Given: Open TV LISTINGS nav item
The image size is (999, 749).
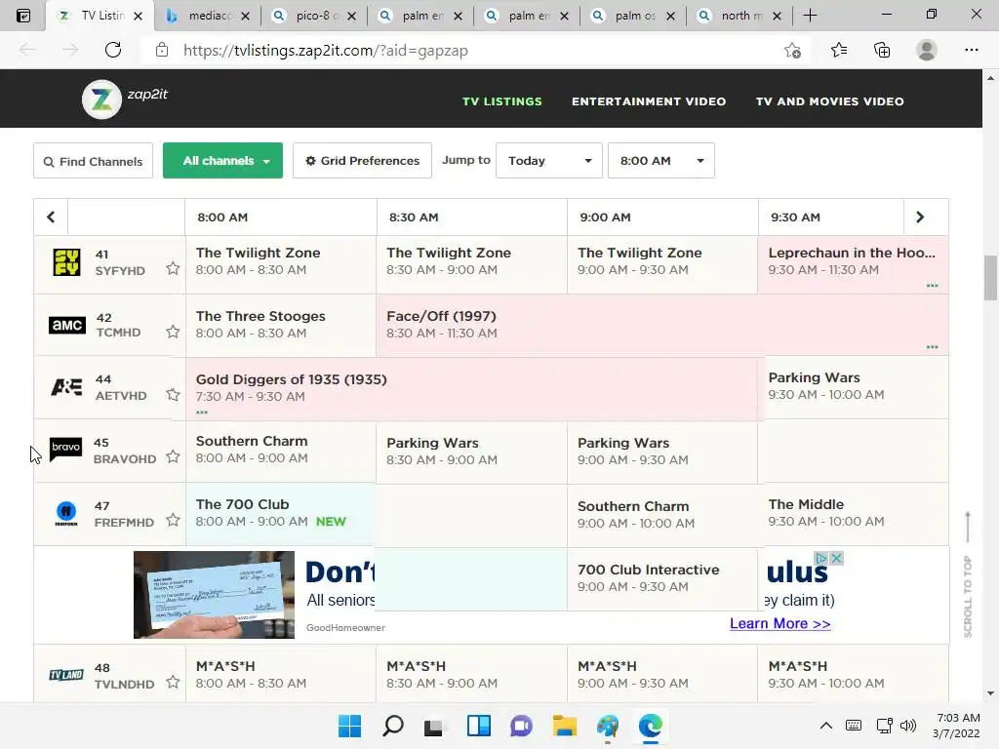Looking at the screenshot, I should click(502, 101).
